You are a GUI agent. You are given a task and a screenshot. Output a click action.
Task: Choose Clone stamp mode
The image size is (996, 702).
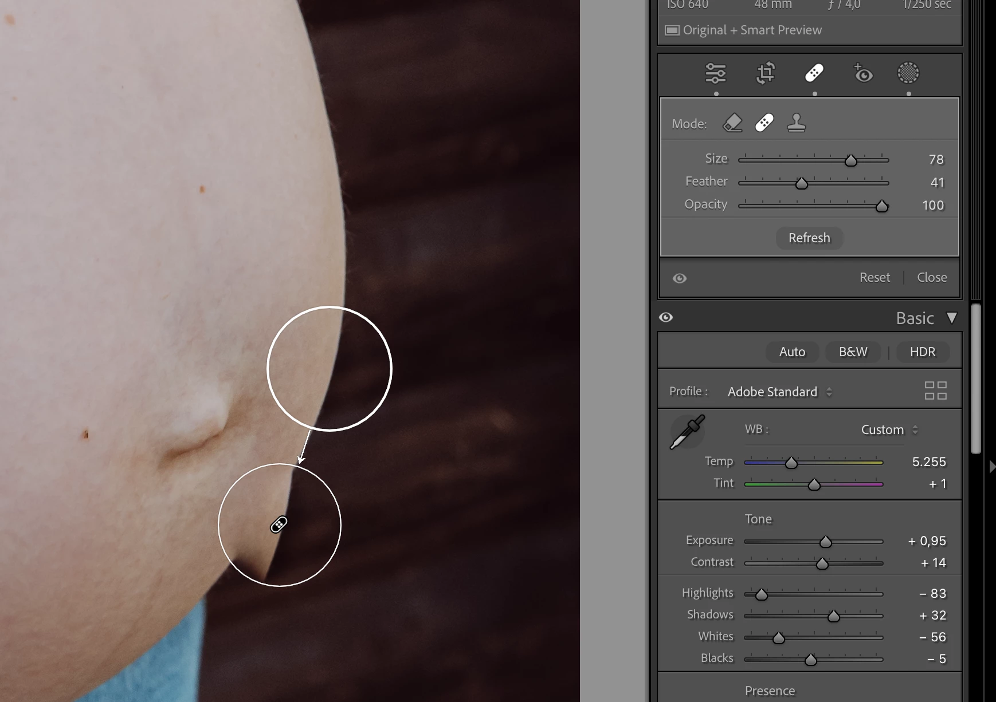797,123
